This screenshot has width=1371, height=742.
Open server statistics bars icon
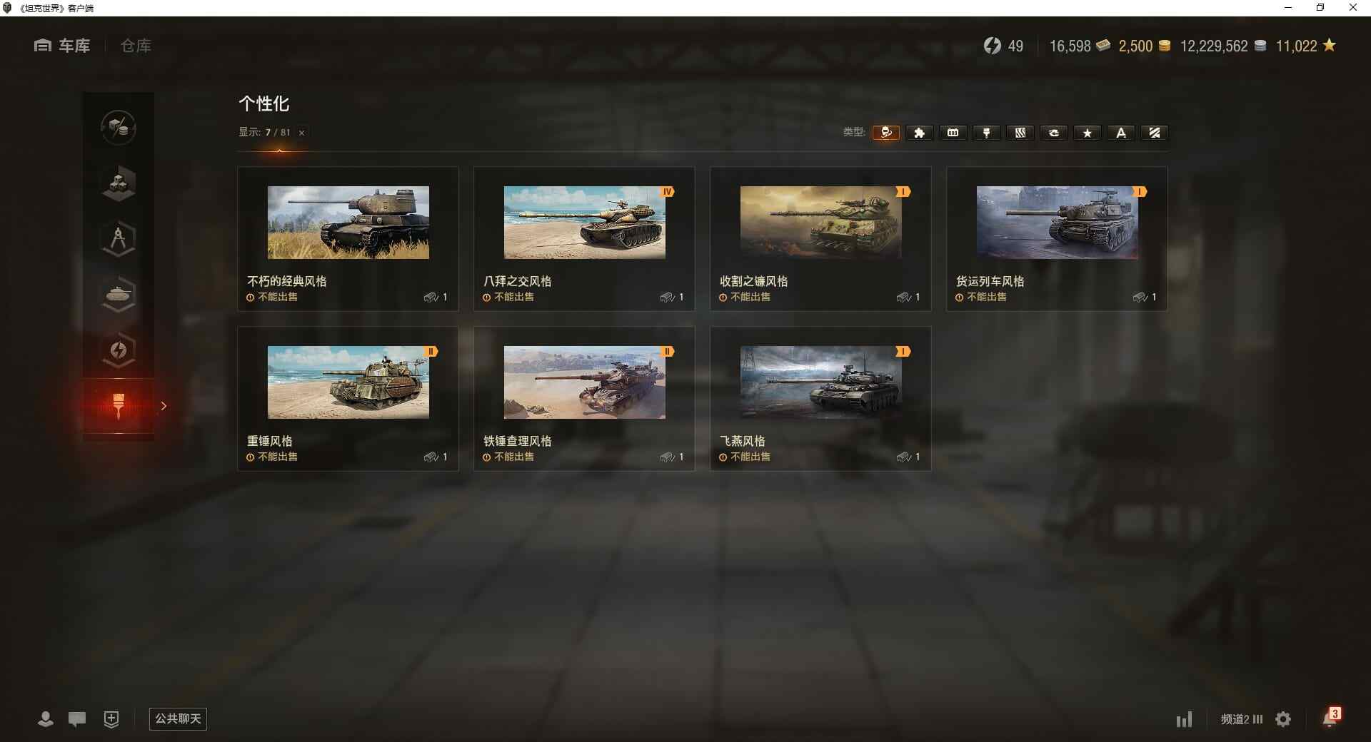1184,719
